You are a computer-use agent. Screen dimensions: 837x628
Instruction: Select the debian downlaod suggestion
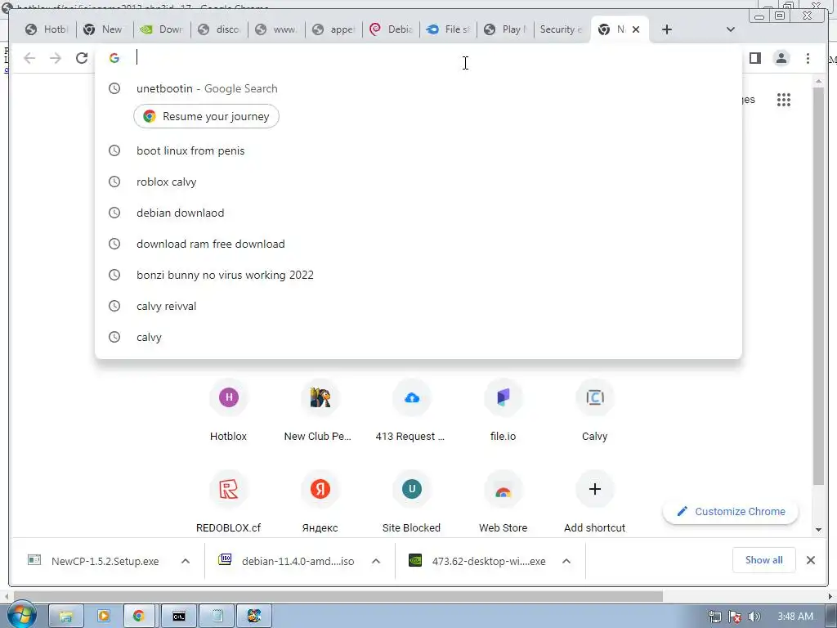click(x=418, y=213)
